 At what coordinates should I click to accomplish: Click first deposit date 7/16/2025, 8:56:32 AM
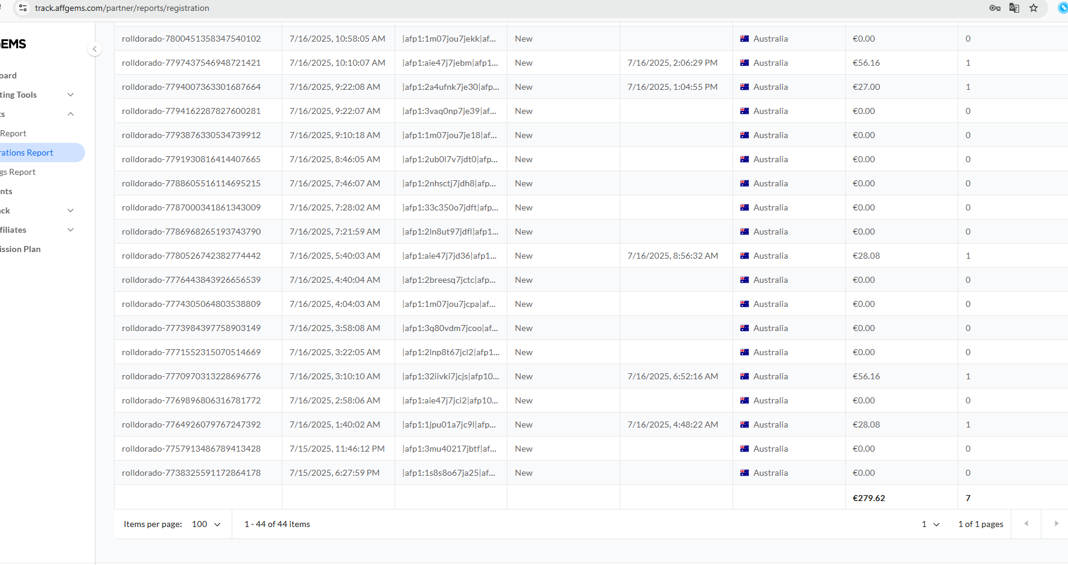point(673,256)
